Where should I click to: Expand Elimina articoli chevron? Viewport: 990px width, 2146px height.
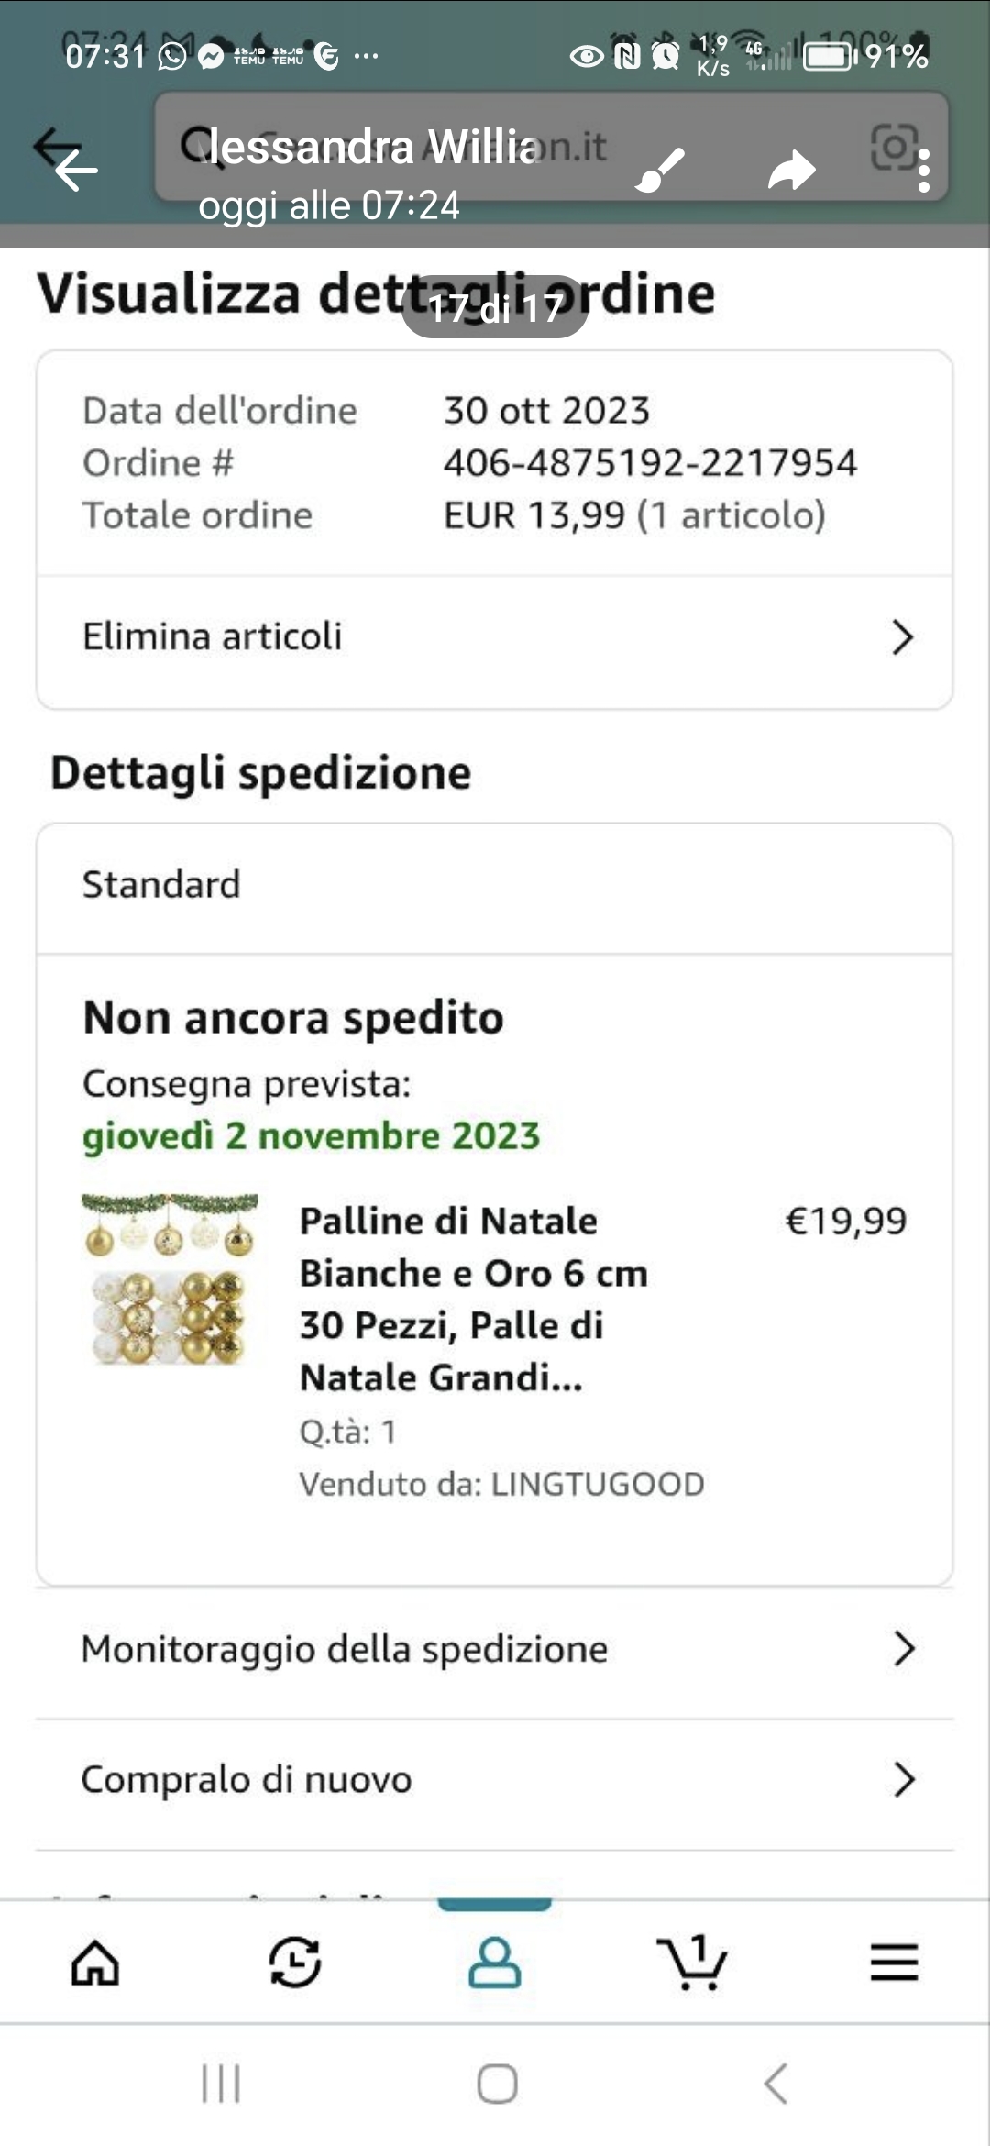point(902,637)
